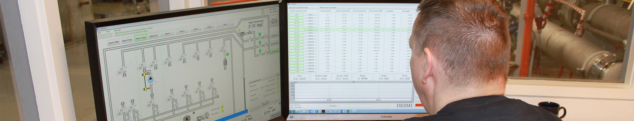Click the middle green indicator below Water Temperature
The height and width of the screenshot is (121, 634).
(260, 42)
